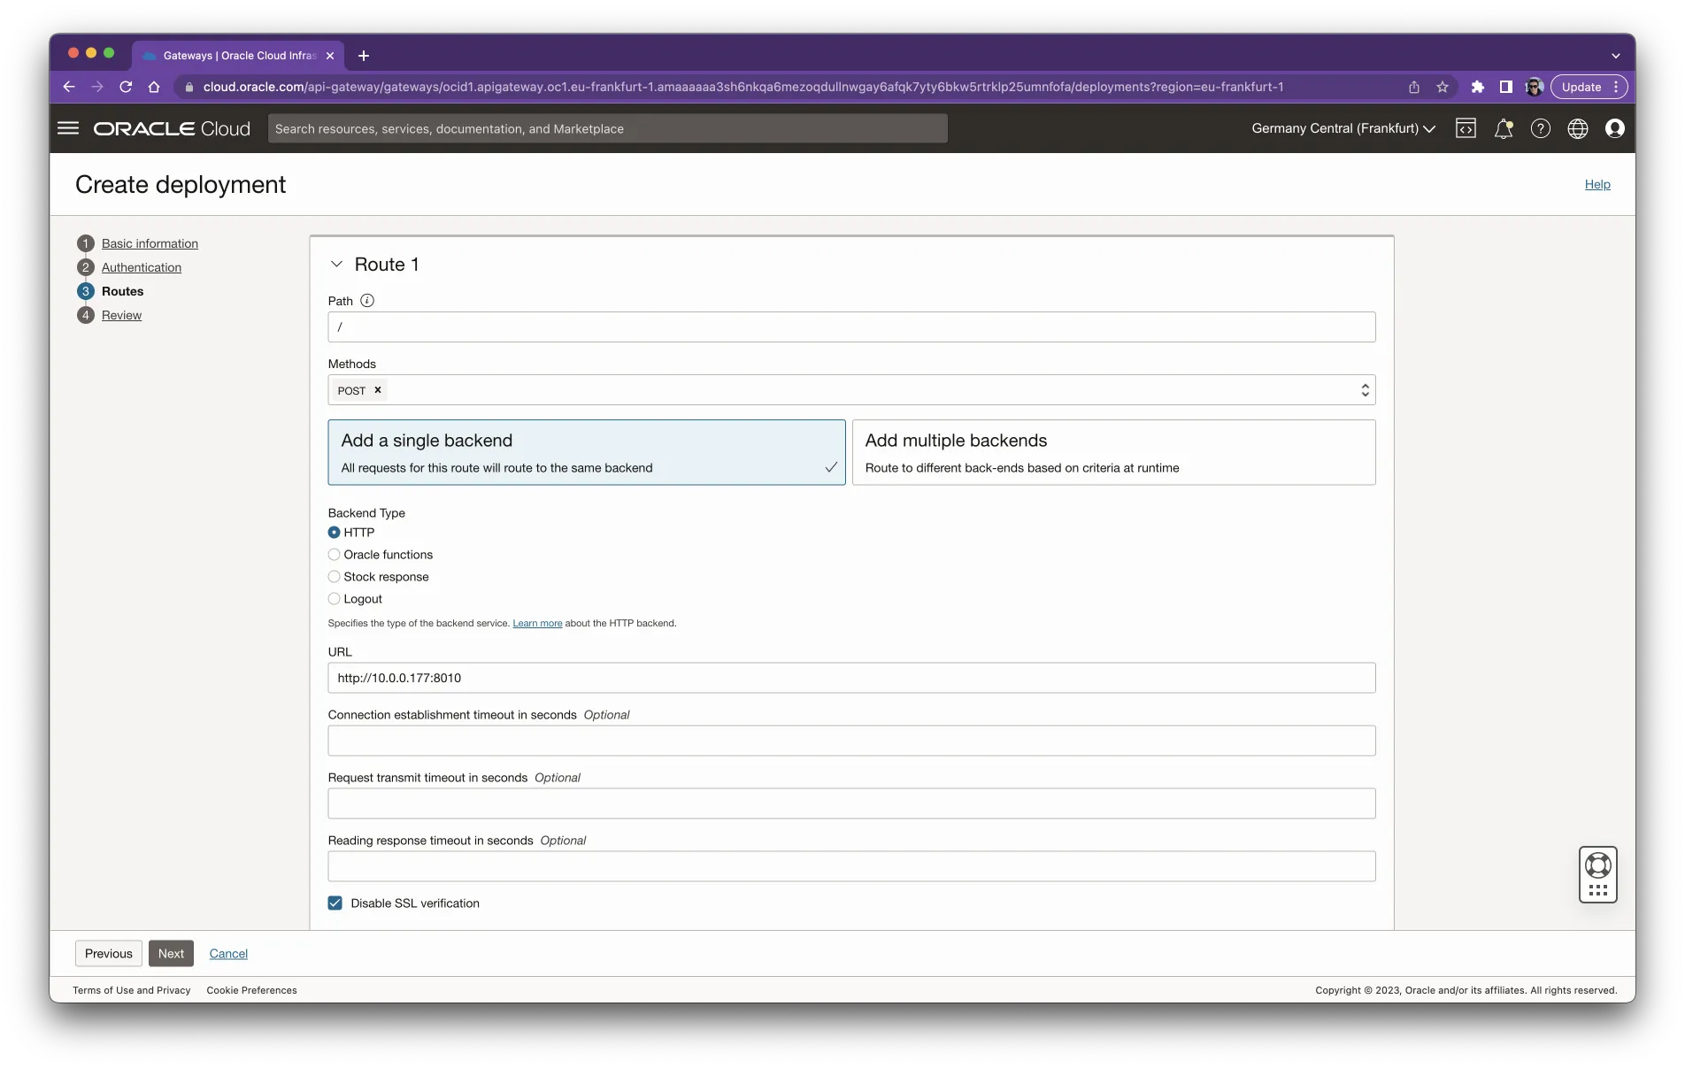Screen dimensions: 1685x1068
Task: Open the notifications bell
Action: point(1504,128)
